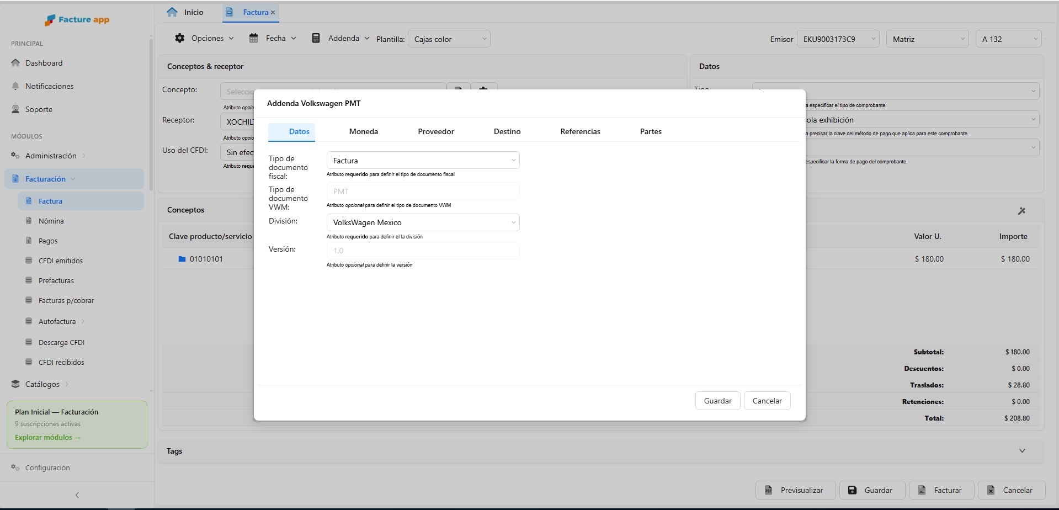Click the Pagos file icon

click(29, 241)
